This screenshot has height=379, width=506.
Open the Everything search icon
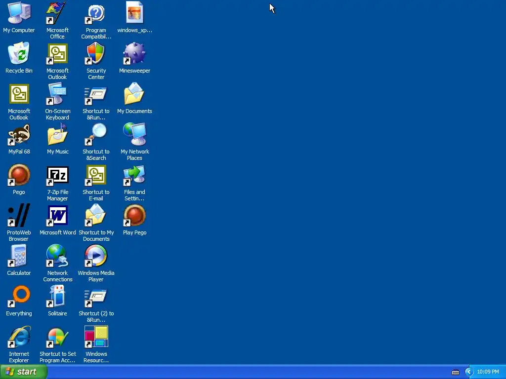(19, 296)
